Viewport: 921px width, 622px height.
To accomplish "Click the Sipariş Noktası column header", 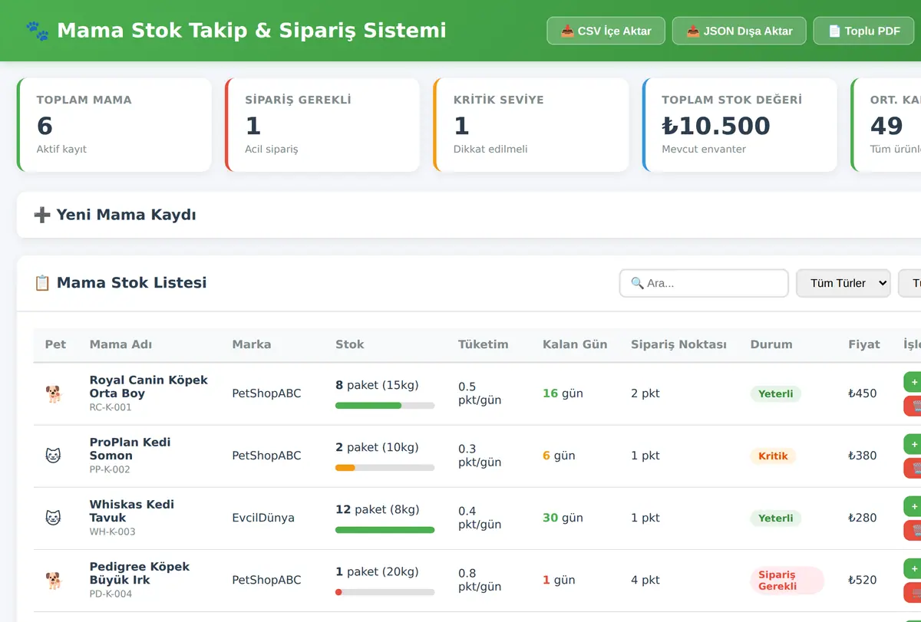I will tap(678, 344).
